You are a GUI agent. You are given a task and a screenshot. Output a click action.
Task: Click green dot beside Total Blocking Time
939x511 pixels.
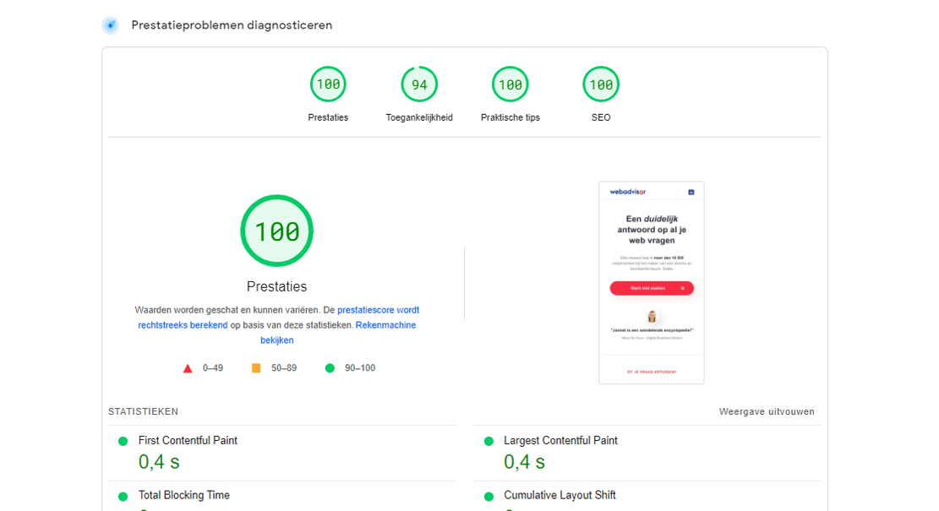[125, 496]
